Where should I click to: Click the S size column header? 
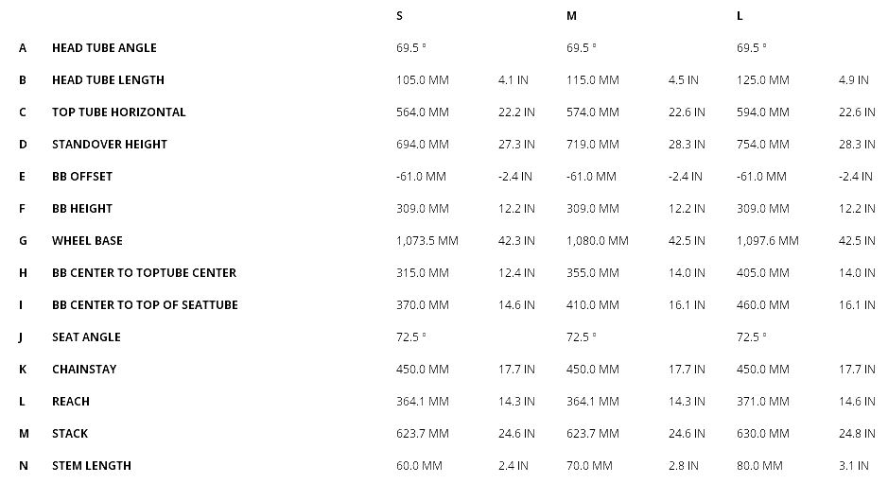point(399,15)
